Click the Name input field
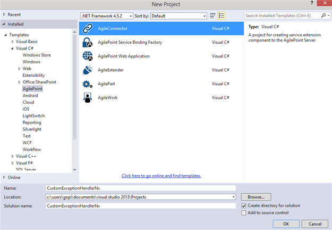Viewport: 332px width, 230px height. pos(141,188)
